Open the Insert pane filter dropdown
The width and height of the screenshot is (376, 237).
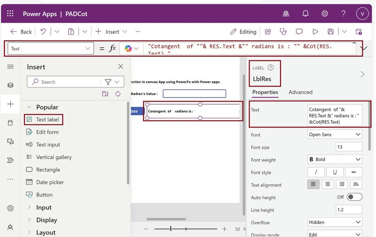point(112,82)
